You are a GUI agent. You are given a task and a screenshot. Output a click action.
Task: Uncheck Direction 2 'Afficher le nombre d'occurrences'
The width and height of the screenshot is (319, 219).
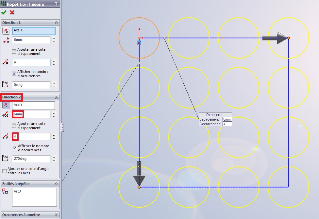(x=15, y=148)
